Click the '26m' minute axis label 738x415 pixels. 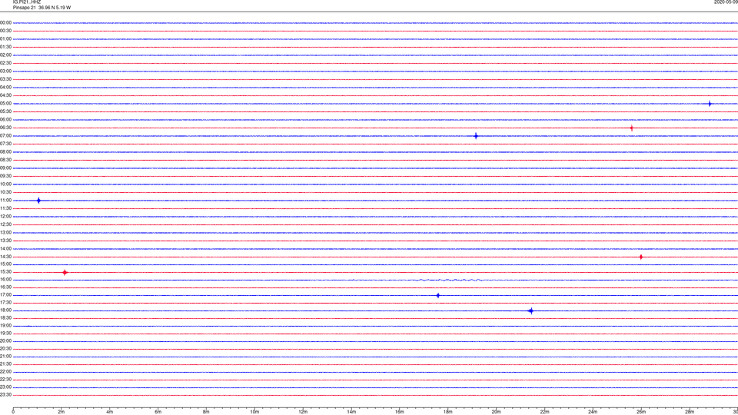pos(641,412)
